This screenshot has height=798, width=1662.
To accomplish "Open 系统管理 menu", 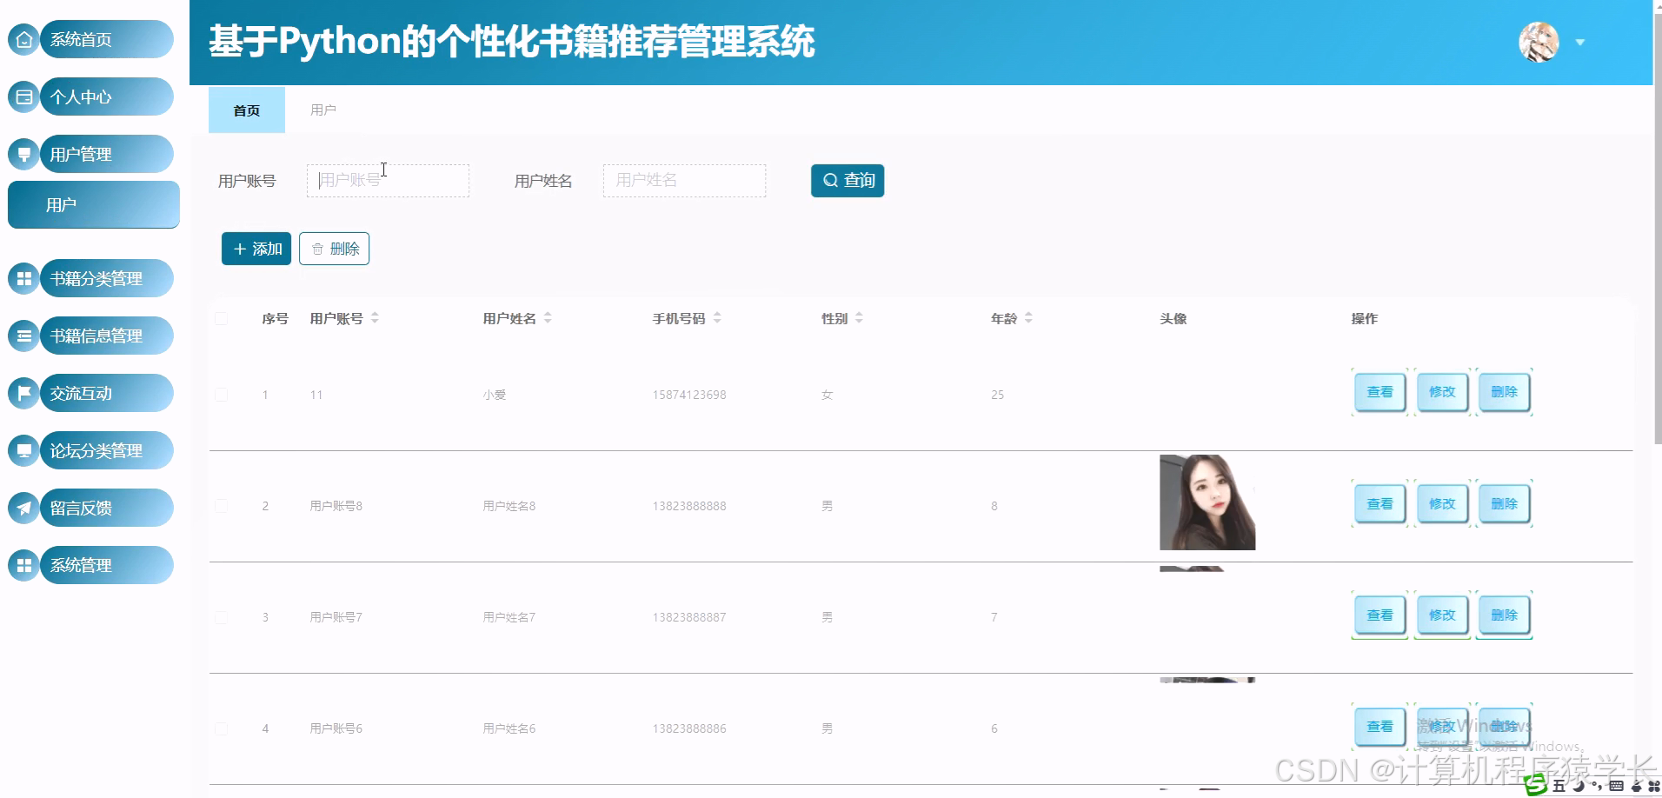I will (x=107, y=565).
